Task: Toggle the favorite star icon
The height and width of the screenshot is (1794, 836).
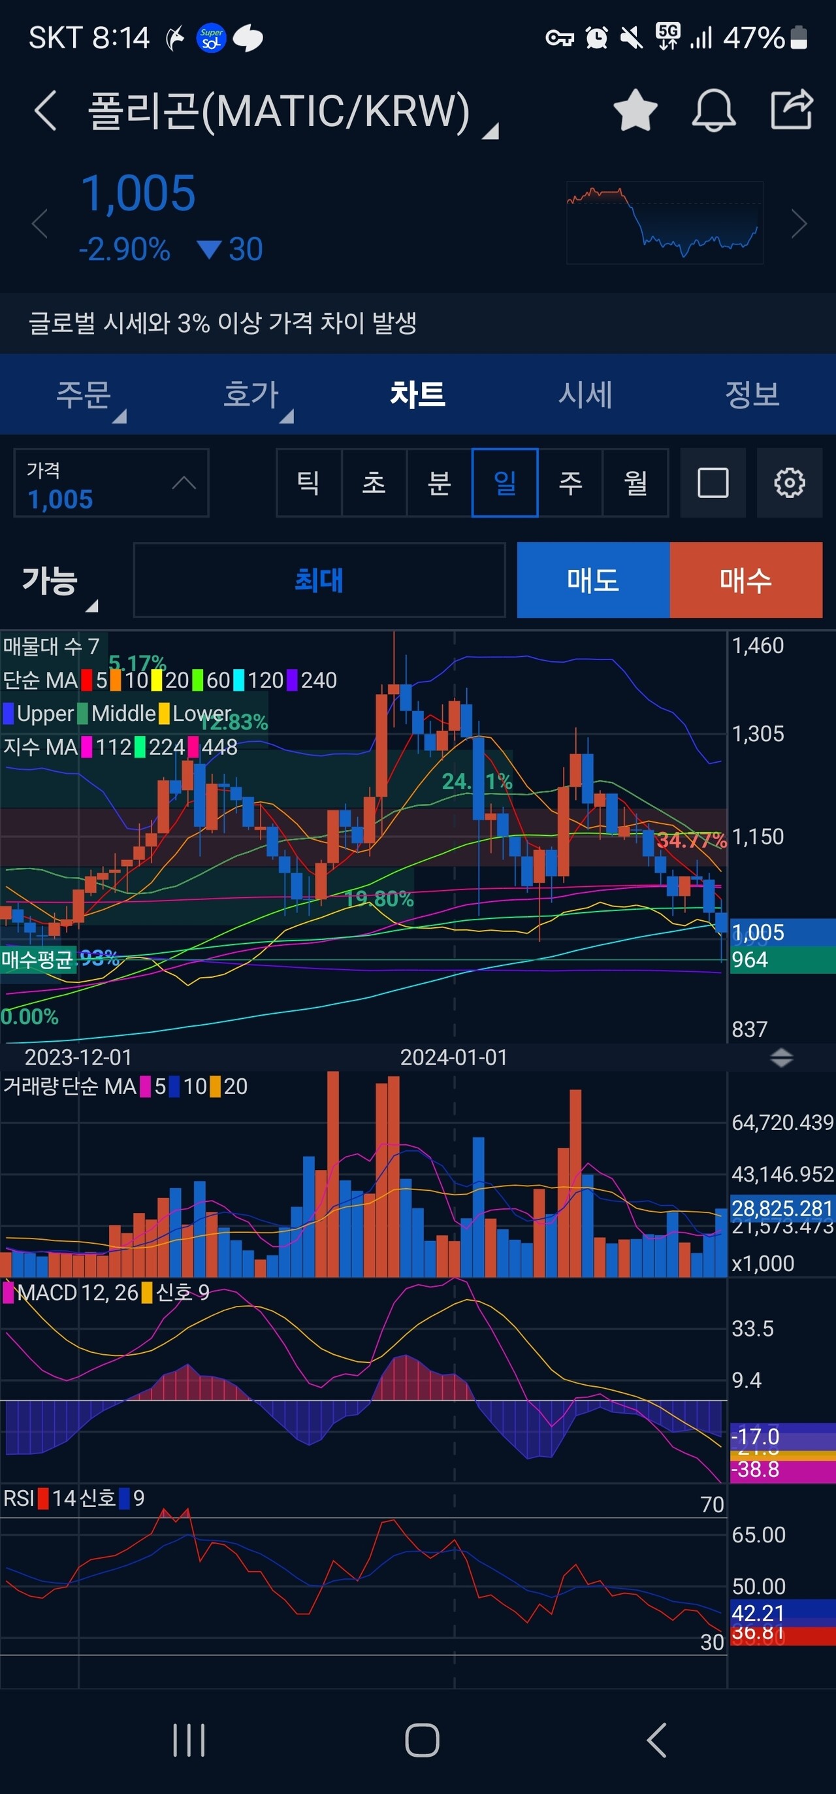Action: click(635, 110)
